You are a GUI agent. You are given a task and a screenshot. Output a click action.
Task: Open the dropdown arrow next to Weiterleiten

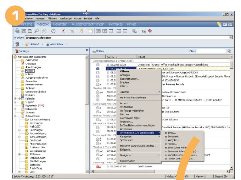click(66, 44)
